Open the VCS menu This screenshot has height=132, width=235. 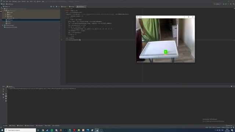[x=35, y=1]
